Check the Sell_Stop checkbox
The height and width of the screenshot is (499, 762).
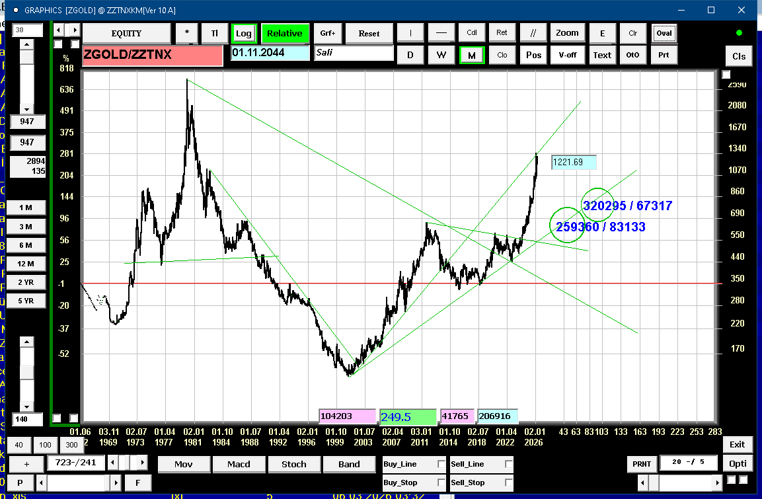[x=508, y=482]
